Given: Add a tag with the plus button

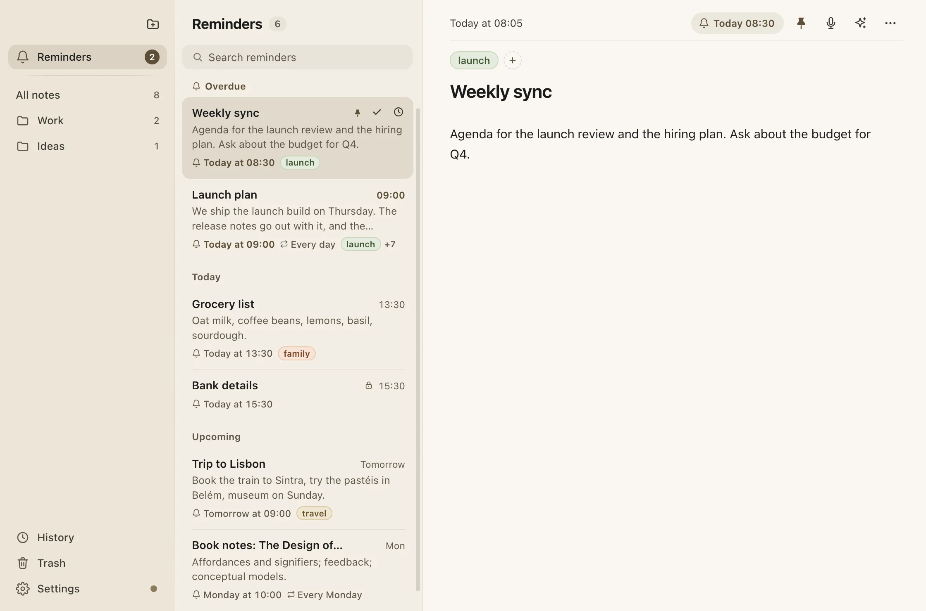Looking at the screenshot, I should point(513,60).
